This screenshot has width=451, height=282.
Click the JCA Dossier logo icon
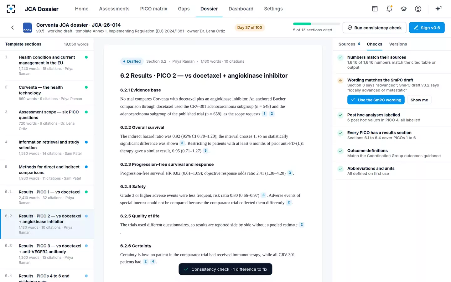11,9
